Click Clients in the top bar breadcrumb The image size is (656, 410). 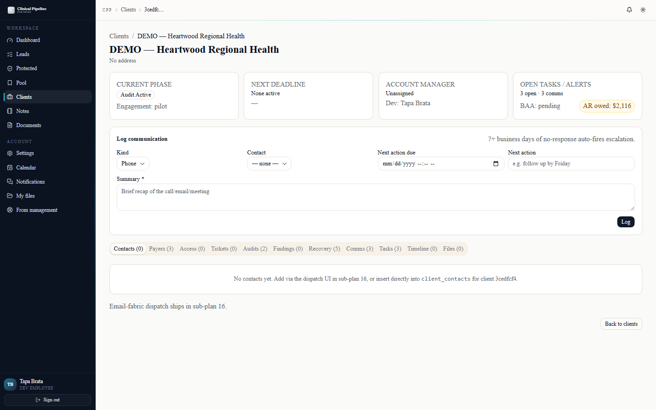128,10
